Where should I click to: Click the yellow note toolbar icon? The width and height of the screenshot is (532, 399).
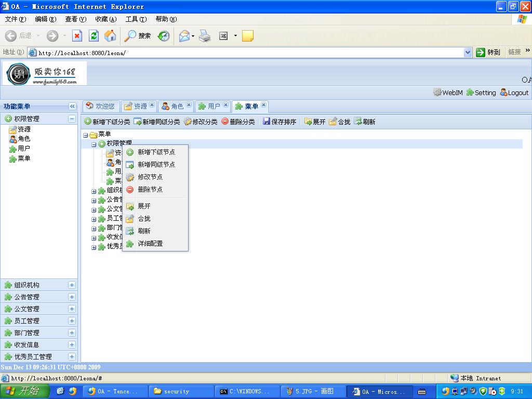(248, 36)
